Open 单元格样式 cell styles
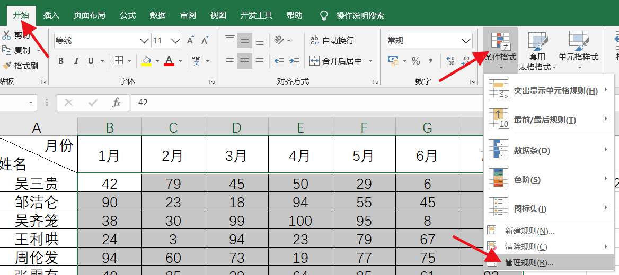Viewport: 619px width, 275px height. click(578, 51)
